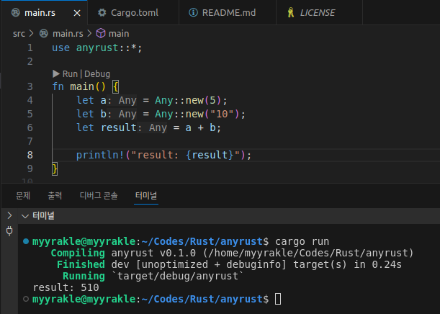Click the Debug code lens link
Viewport: 440px width, 314px height.
coord(97,73)
